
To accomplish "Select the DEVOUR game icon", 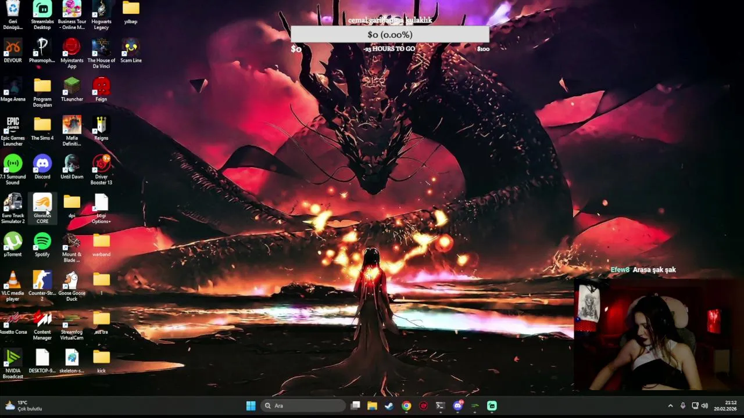I will point(13,51).
